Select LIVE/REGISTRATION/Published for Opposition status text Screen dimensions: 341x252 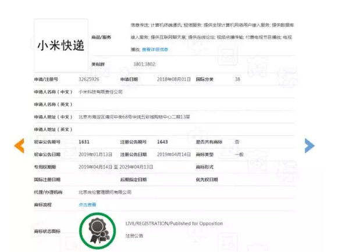[x=174, y=224]
